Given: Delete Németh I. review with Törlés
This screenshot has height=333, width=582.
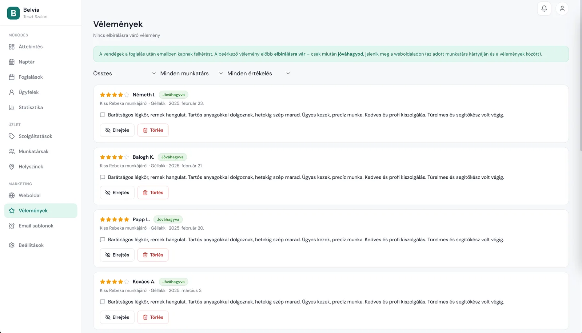Looking at the screenshot, I should [x=153, y=130].
